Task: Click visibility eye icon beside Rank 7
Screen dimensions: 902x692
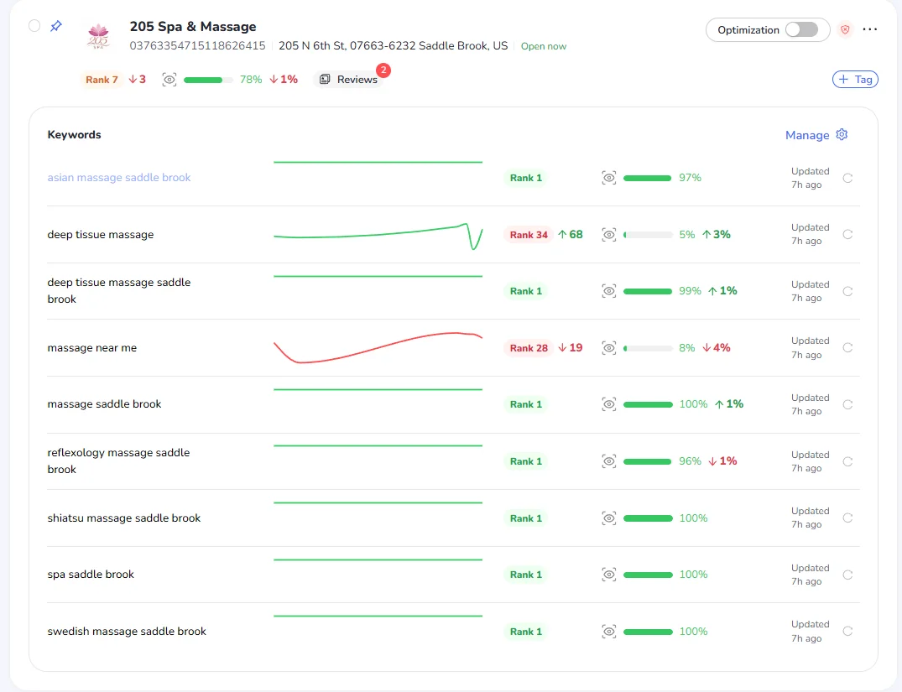Action: click(169, 80)
